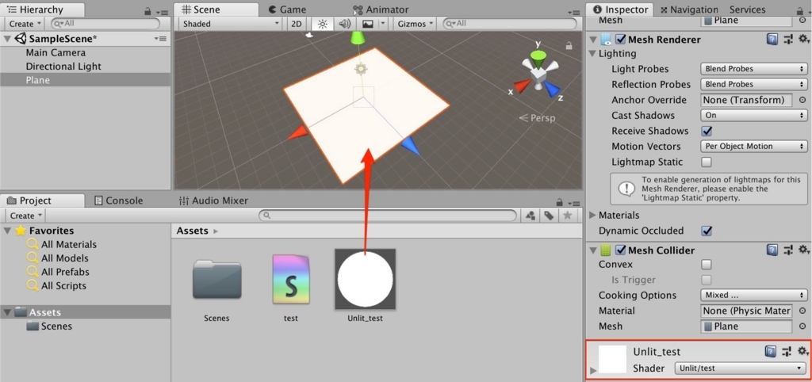812x382 pixels.
Task: Open the Gizmos dropdown
Action: (414, 24)
